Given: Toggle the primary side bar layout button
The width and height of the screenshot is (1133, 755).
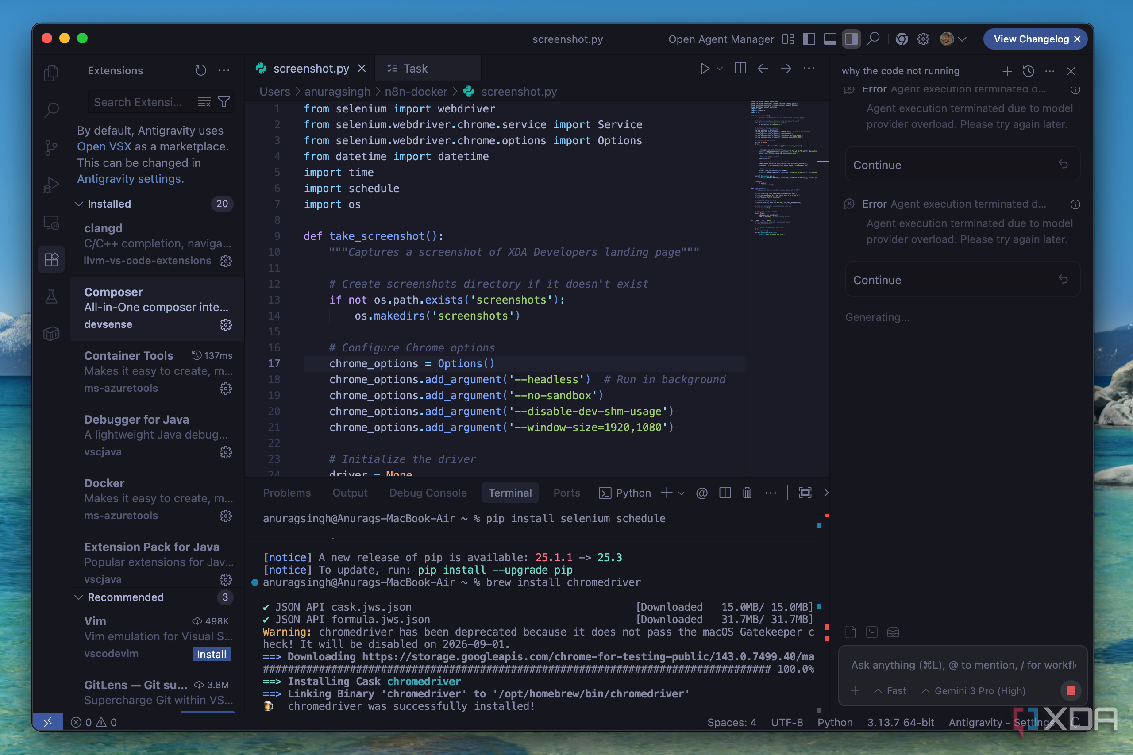Looking at the screenshot, I should [x=809, y=39].
